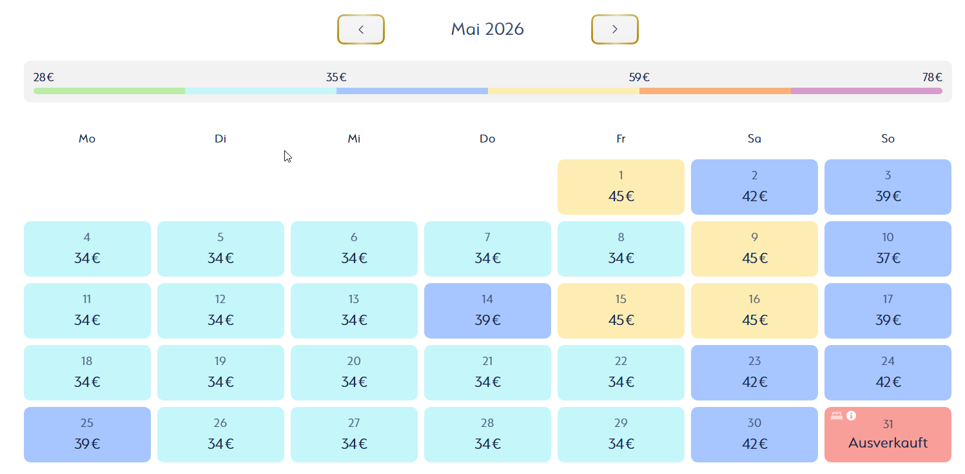Open the info icon on sold-out May 31
The height and width of the screenshot is (474, 965).
tap(851, 416)
